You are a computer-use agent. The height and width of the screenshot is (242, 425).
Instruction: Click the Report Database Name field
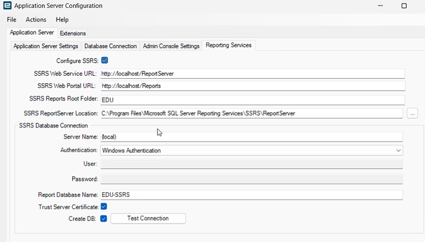click(251, 195)
